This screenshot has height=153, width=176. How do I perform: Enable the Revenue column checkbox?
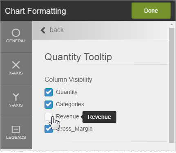(x=49, y=117)
